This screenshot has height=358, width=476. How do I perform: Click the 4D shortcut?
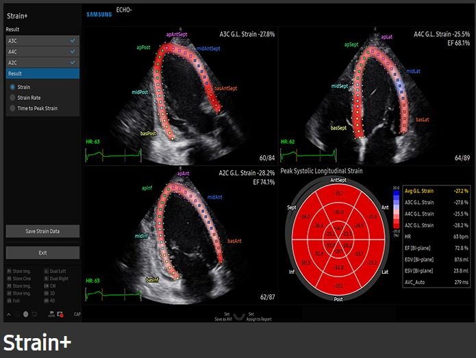(x=49, y=301)
